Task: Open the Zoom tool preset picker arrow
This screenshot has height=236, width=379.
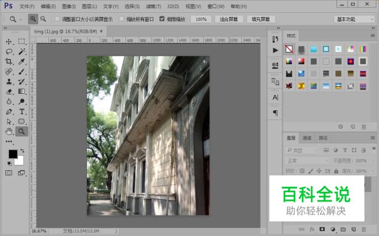Action: 21,19
